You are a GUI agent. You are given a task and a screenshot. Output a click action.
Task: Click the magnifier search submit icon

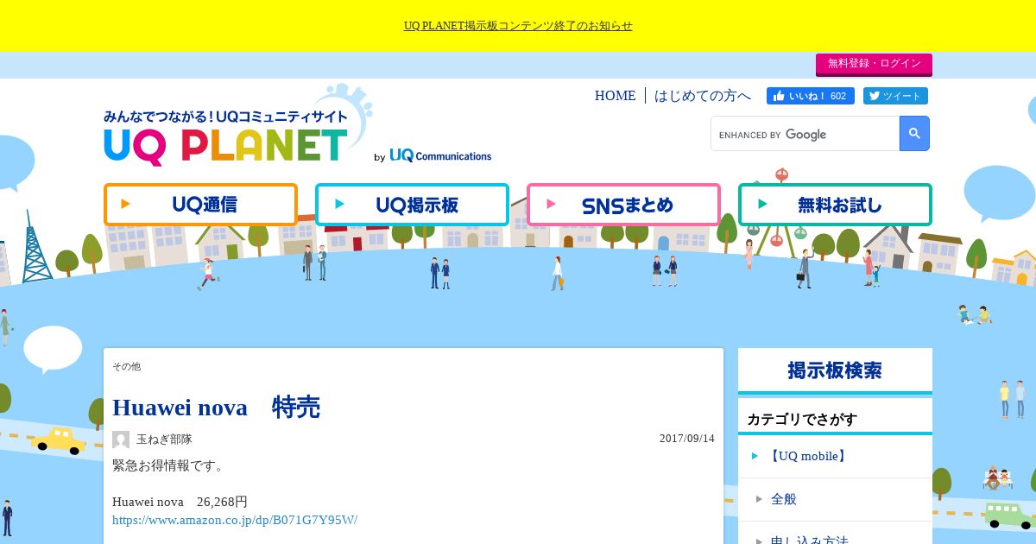coord(914,134)
